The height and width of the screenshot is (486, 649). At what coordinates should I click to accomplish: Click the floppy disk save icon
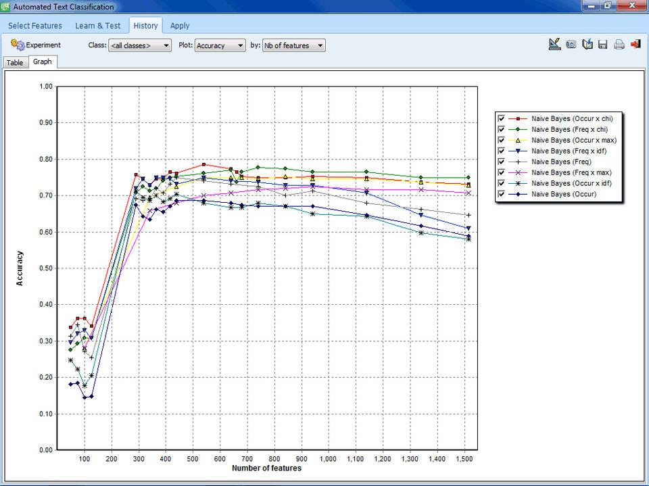pyautogui.click(x=603, y=45)
